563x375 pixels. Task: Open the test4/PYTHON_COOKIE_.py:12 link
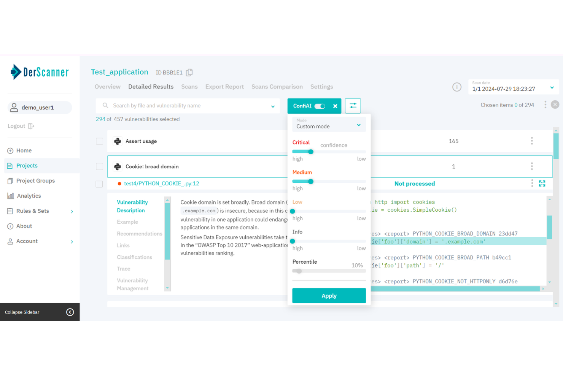[x=161, y=184]
